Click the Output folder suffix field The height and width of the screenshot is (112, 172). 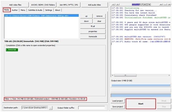[x=91, y=108]
